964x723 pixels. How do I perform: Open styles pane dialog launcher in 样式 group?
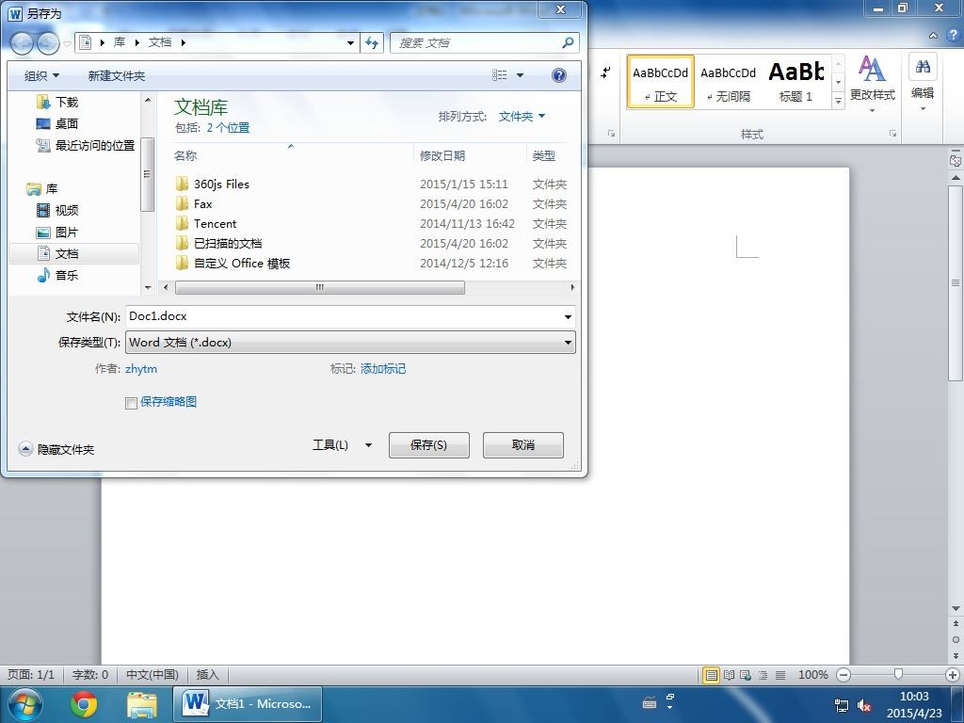892,134
